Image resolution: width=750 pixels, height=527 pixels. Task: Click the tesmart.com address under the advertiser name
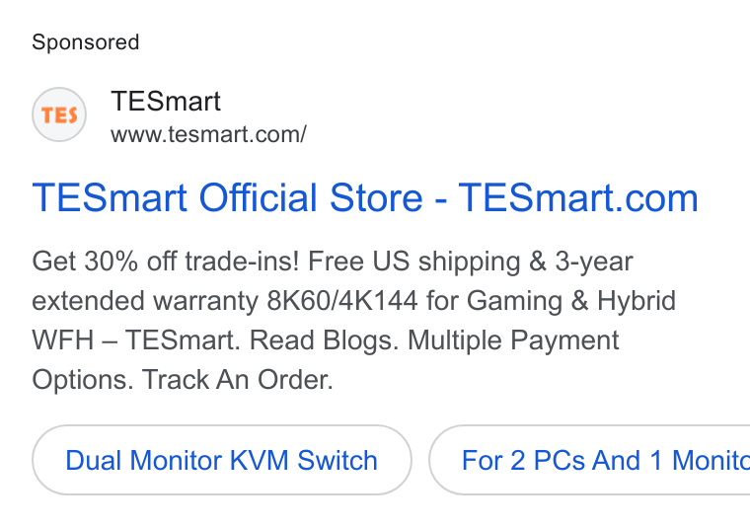tap(208, 134)
